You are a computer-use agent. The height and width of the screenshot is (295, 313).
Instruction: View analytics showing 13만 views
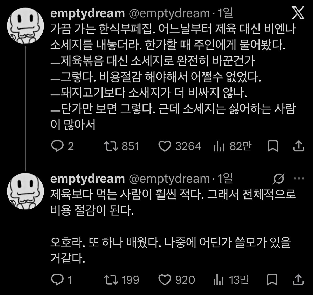click(x=231, y=280)
